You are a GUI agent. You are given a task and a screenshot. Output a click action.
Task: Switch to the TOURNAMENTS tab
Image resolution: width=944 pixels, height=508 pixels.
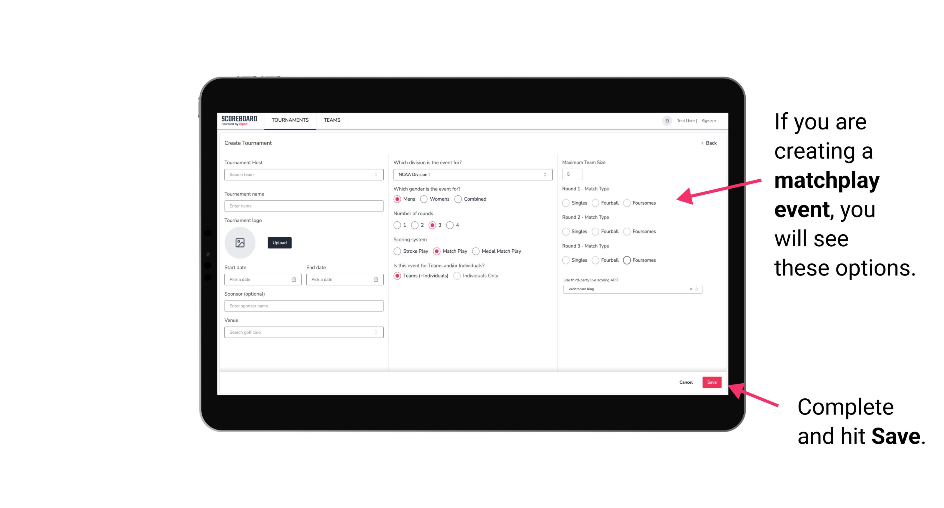click(x=290, y=120)
